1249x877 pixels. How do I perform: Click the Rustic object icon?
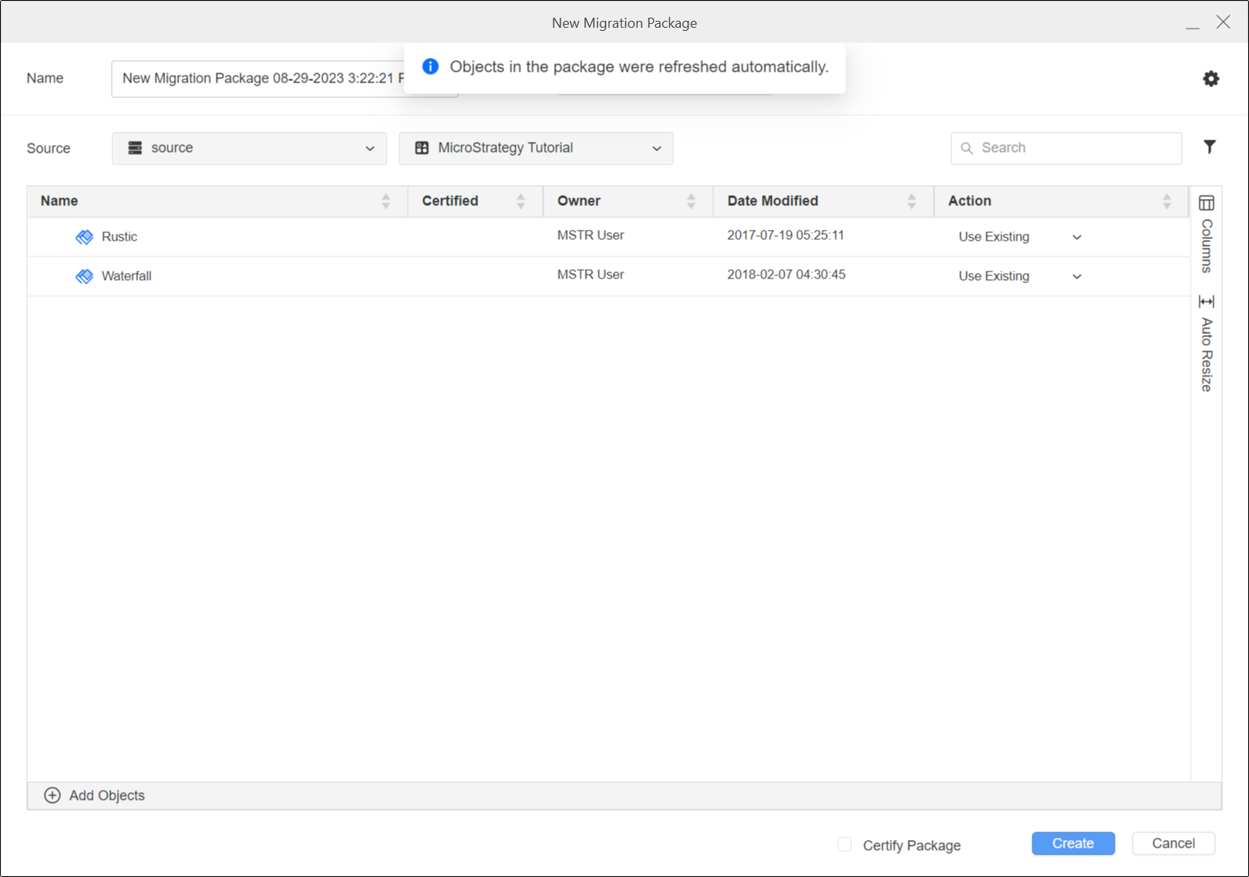click(x=84, y=237)
